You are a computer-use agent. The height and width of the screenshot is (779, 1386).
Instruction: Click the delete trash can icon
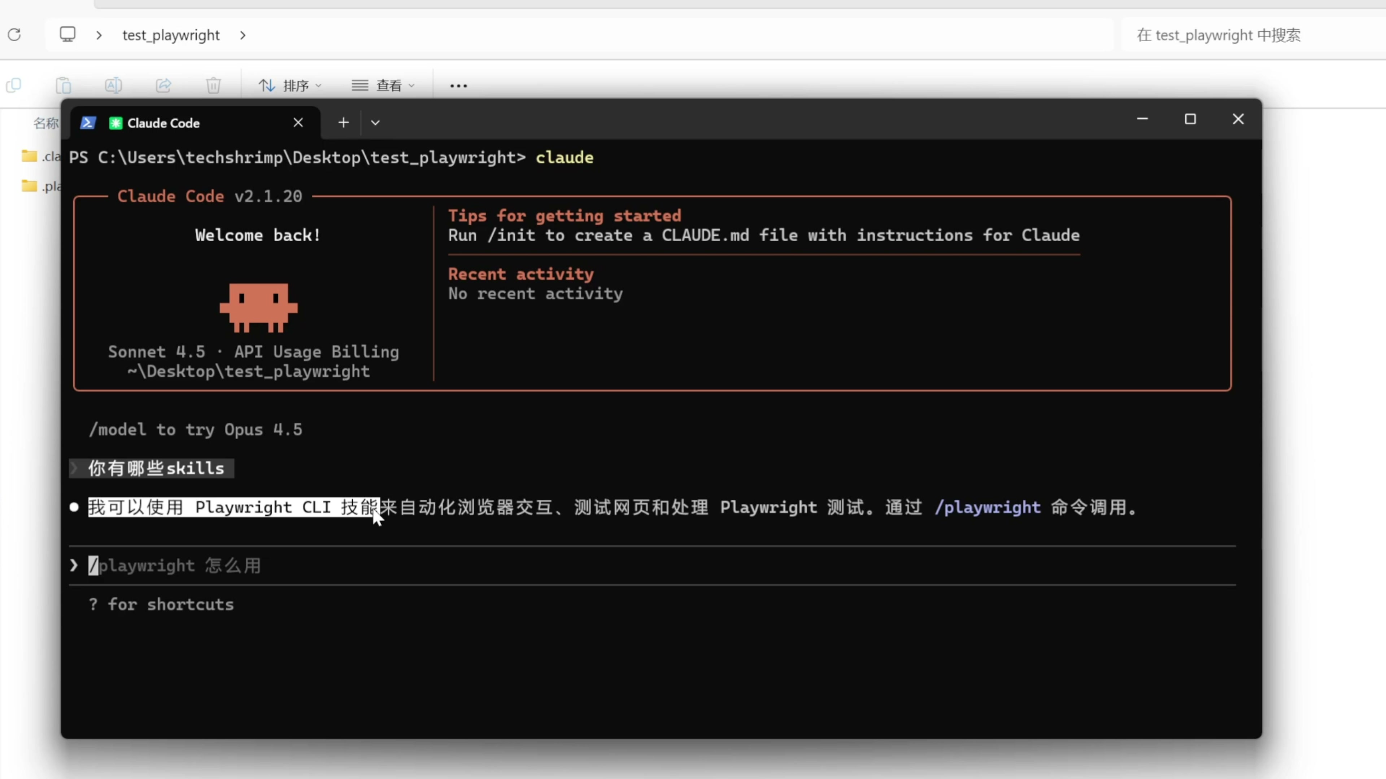point(213,85)
